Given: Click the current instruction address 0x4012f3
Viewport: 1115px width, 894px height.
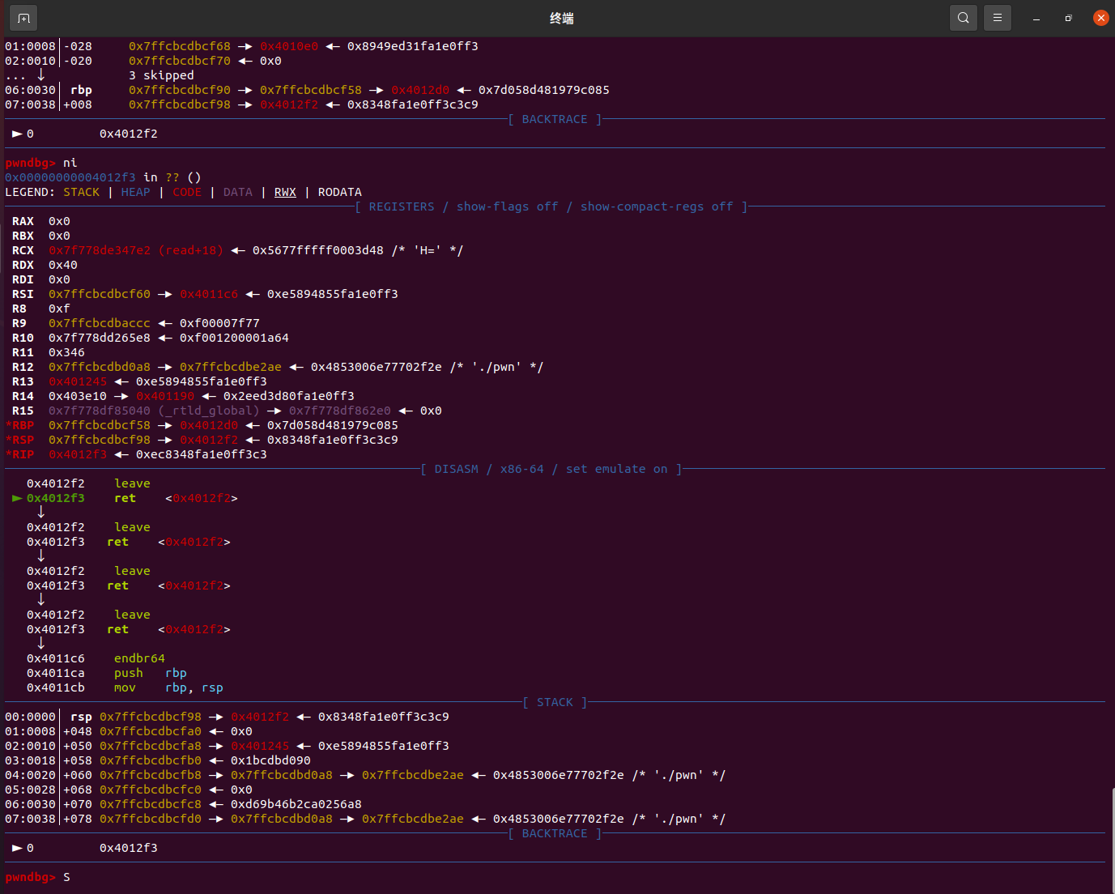Looking at the screenshot, I should (x=56, y=498).
